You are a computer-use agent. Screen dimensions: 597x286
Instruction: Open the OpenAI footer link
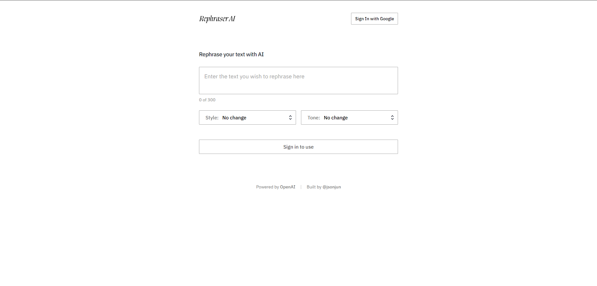[x=288, y=187]
